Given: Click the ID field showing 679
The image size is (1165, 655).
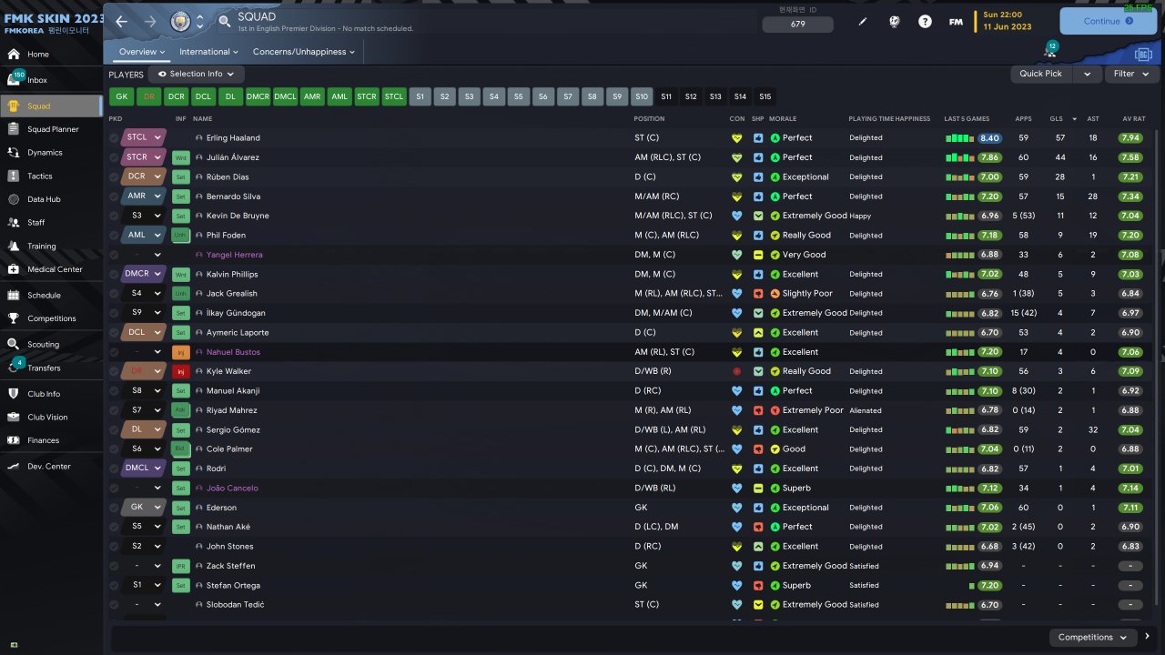Looking at the screenshot, I should click(x=797, y=25).
